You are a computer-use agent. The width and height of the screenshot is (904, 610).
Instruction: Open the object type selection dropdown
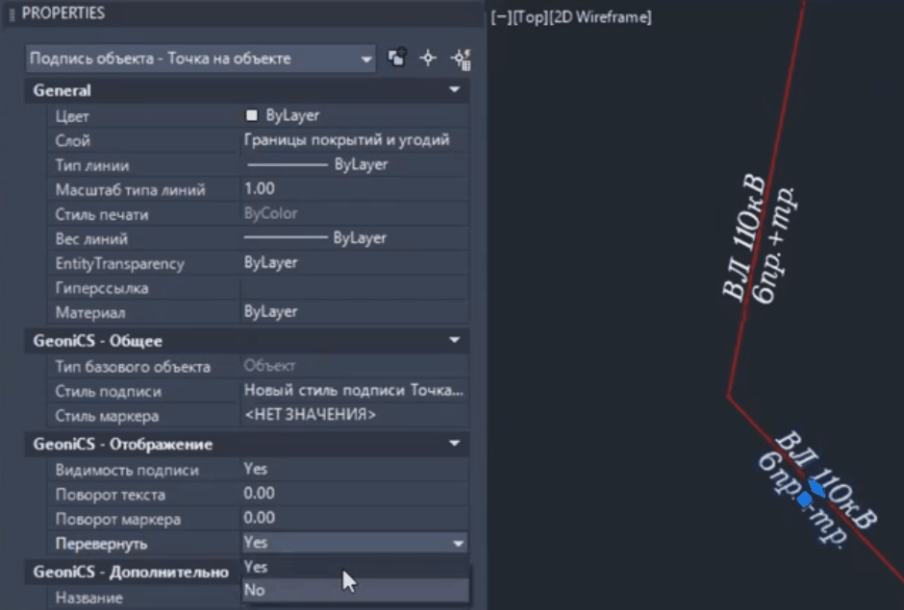coord(202,59)
